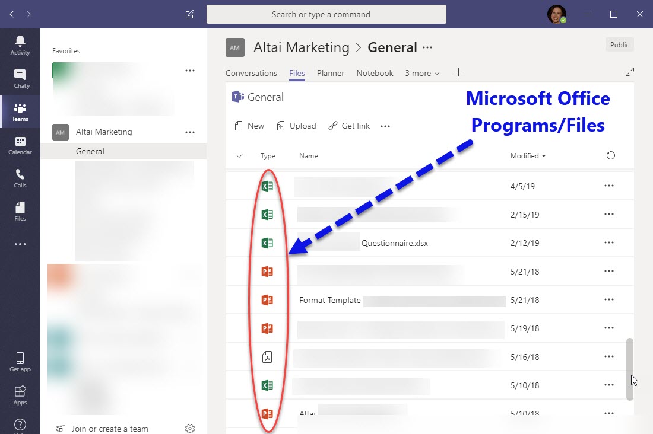Switch to the Conversations tab
The height and width of the screenshot is (434, 653).
[251, 73]
